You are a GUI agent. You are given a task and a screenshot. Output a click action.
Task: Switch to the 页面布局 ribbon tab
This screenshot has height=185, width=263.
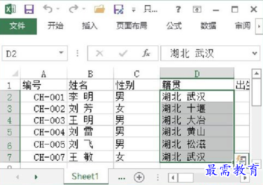(132, 26)
